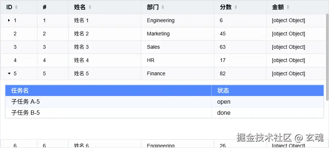Click the 任务名 sub-table header

click(20, 90)
